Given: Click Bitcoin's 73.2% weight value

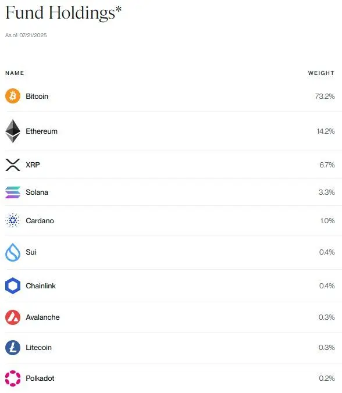Looking at the screenshot, I should (x=325, y=97).
